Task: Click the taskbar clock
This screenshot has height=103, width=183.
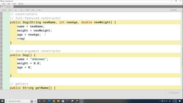Action: pyautogui.click(x=175, y=101)
